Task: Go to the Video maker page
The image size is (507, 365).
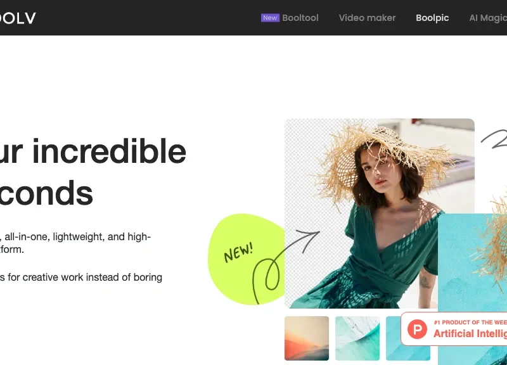Action: [367, 18]
